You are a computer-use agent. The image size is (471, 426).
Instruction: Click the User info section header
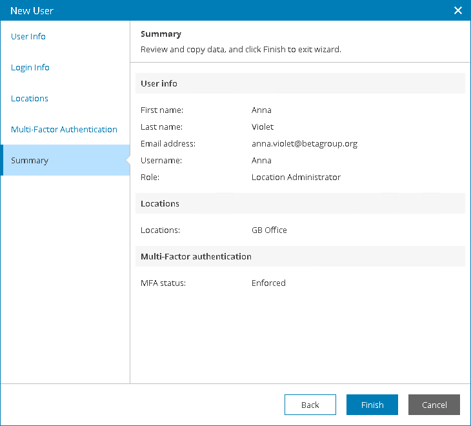click(x=159, y=84)
